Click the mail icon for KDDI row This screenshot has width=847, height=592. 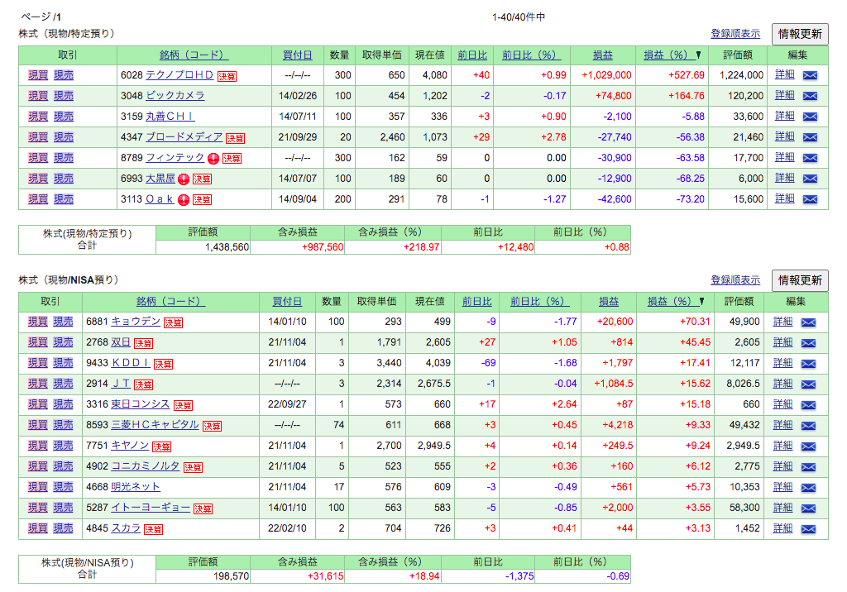(x=808, y=364)
